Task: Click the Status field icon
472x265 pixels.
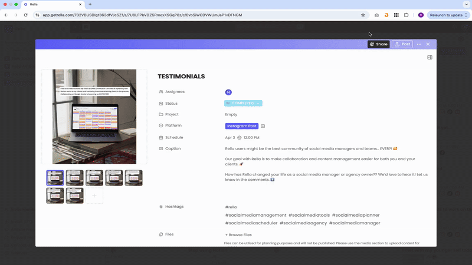Action: click(160, 104)
